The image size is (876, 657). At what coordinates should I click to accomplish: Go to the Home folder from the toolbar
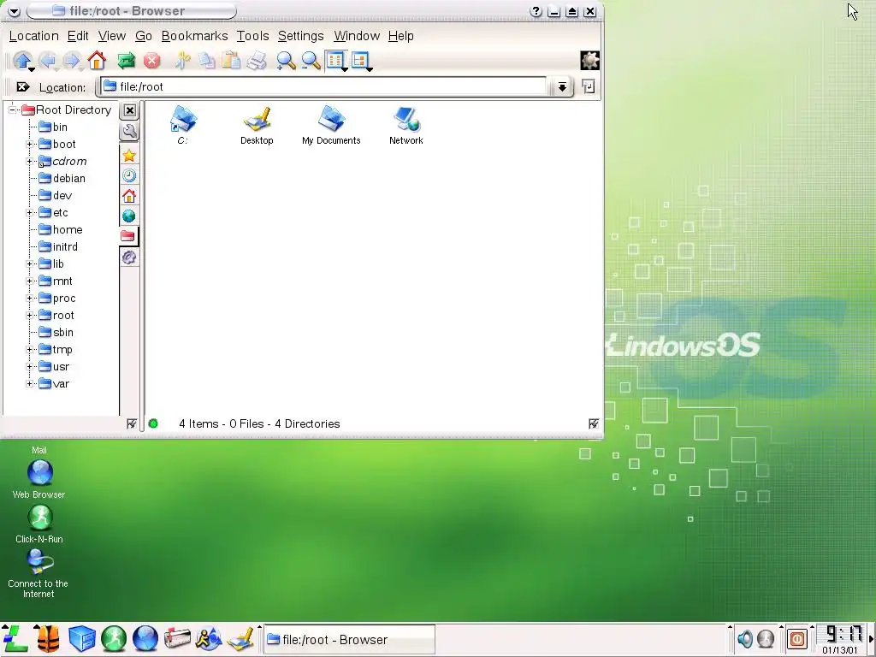click(97, 61)
